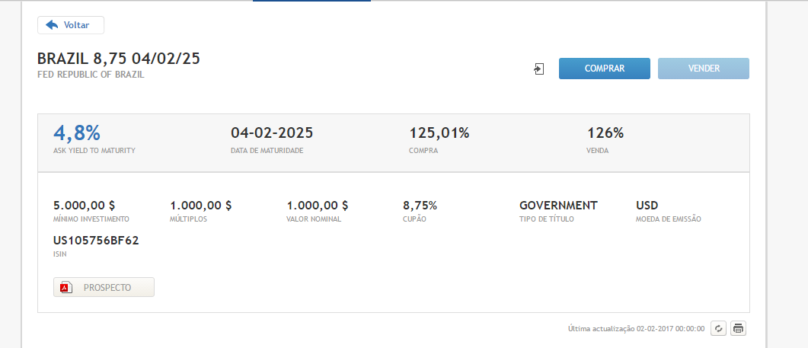Click the 8,75% coupon value
This screenshot has width=808, height=348.
point(420,205)
